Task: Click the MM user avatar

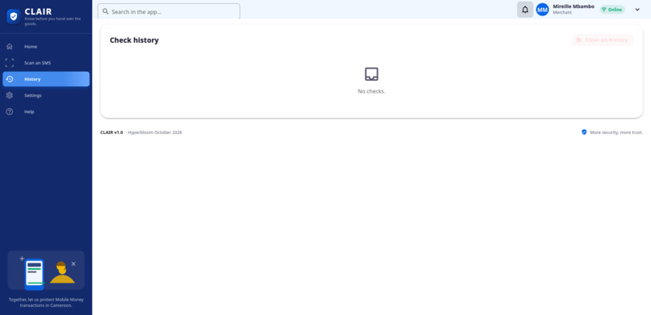Action: pos(543,10)
